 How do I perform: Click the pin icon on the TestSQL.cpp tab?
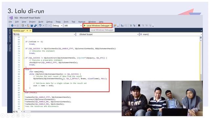pos(27,30)
